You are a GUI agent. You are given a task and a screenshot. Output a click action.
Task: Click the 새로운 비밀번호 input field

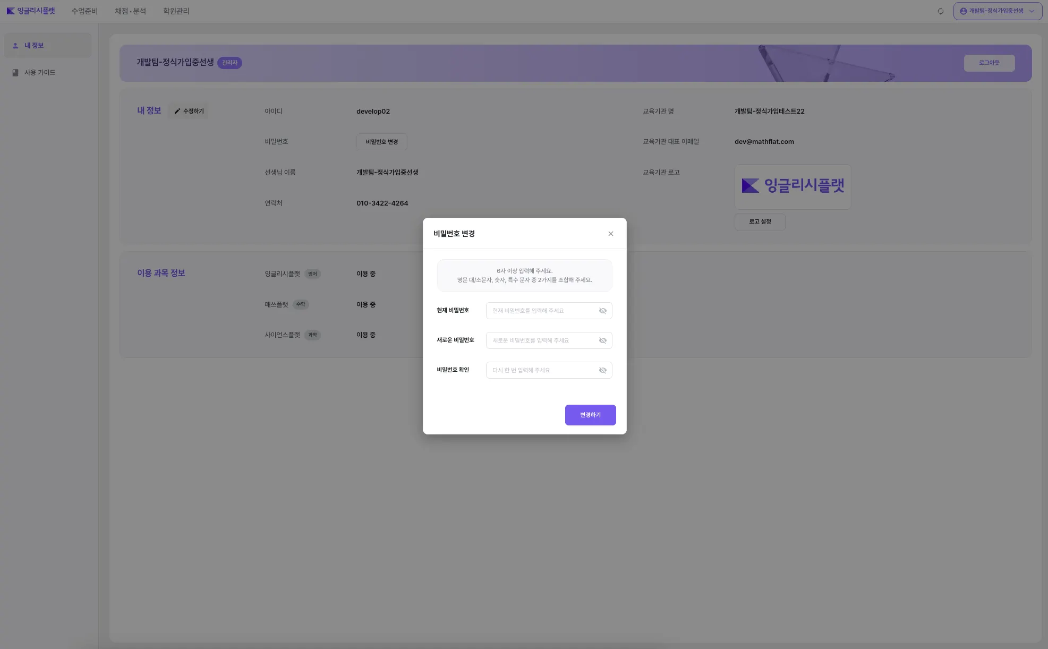[x=541, y=341]
